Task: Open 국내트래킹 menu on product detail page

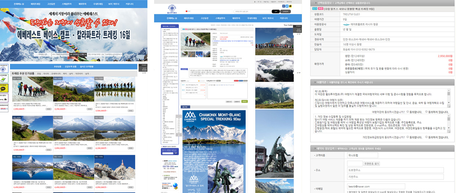Action: 252,18
